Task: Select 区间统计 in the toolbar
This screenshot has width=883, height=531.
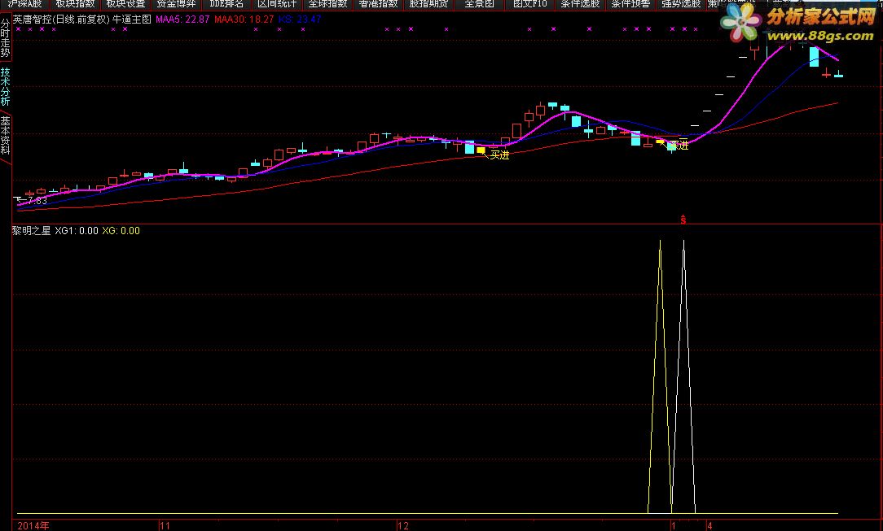Action: pos(277,4)
